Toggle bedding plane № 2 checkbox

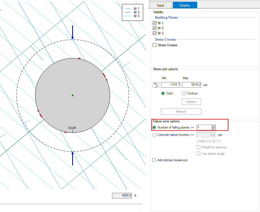(x=155, y=28)
